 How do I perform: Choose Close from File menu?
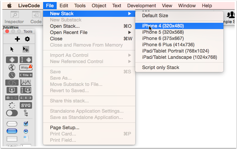(89, 39)
